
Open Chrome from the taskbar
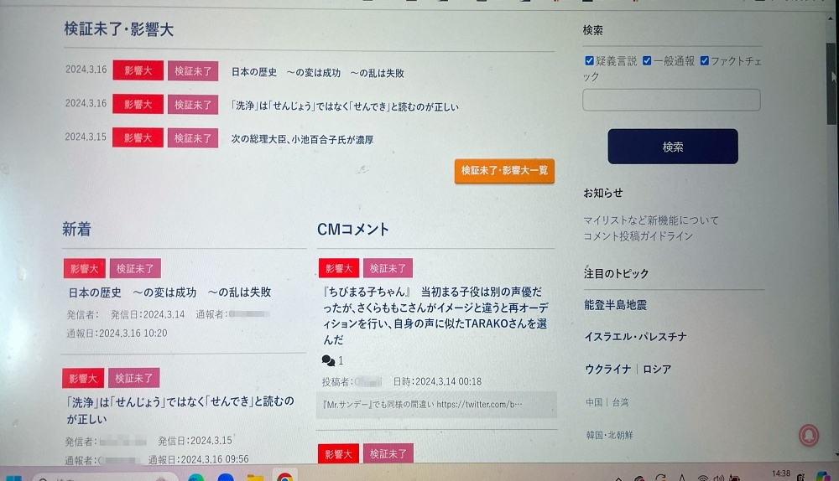[284, 478]
